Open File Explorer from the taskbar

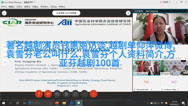pyautogui.click(x=64, y=103)
